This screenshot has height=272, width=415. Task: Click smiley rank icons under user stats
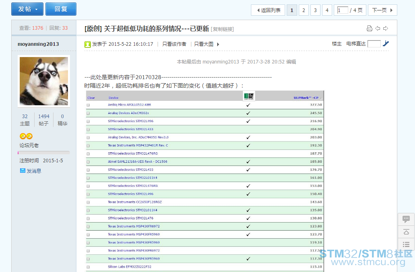point(26,136)
